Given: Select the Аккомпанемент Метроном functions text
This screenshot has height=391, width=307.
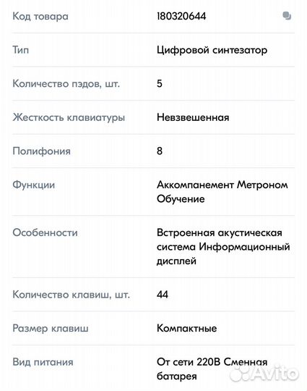Looking at the screenshot, I should pos(222,185).
